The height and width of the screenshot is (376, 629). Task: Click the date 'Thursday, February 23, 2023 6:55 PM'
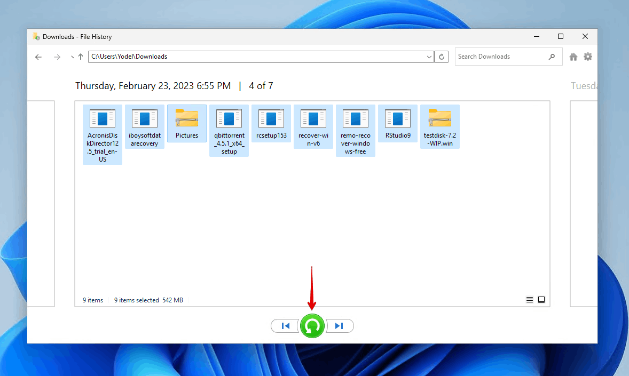(x=153, y=86)
